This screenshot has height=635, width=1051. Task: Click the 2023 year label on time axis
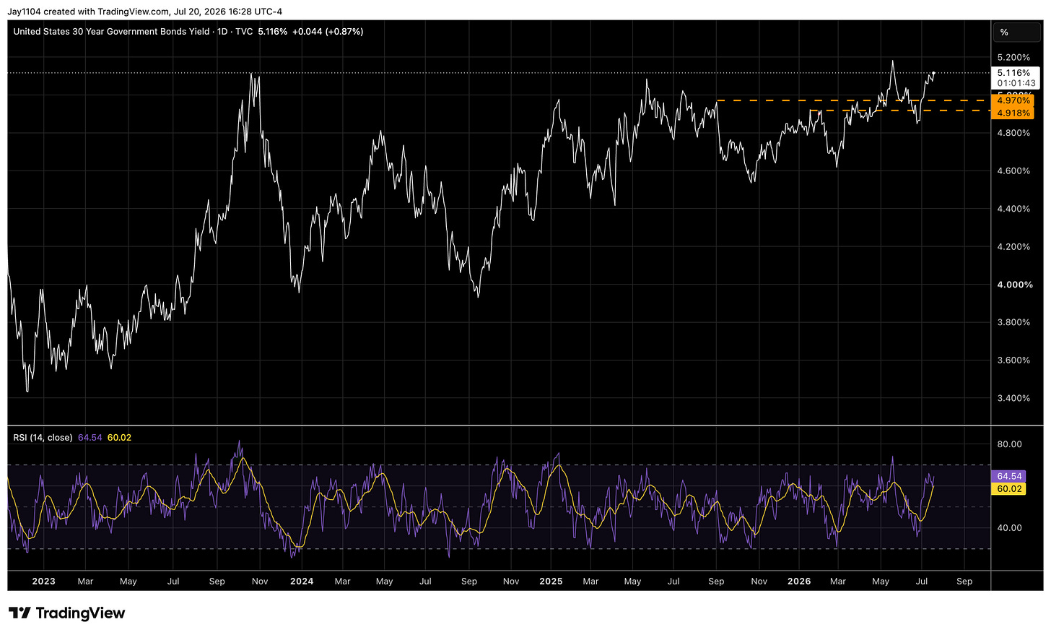[x=44, y=582]
